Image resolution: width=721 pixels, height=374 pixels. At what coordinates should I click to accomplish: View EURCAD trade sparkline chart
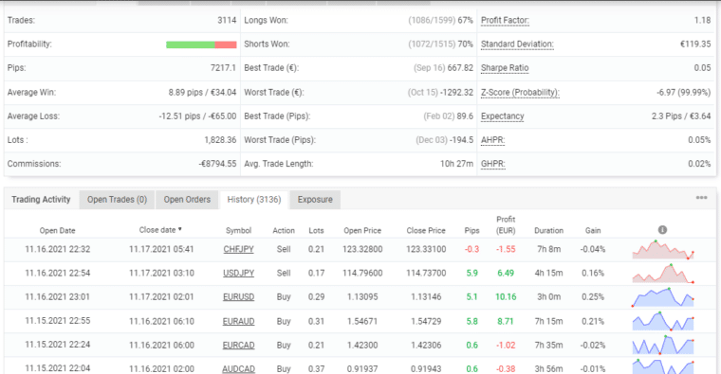(x=662, y=345)
